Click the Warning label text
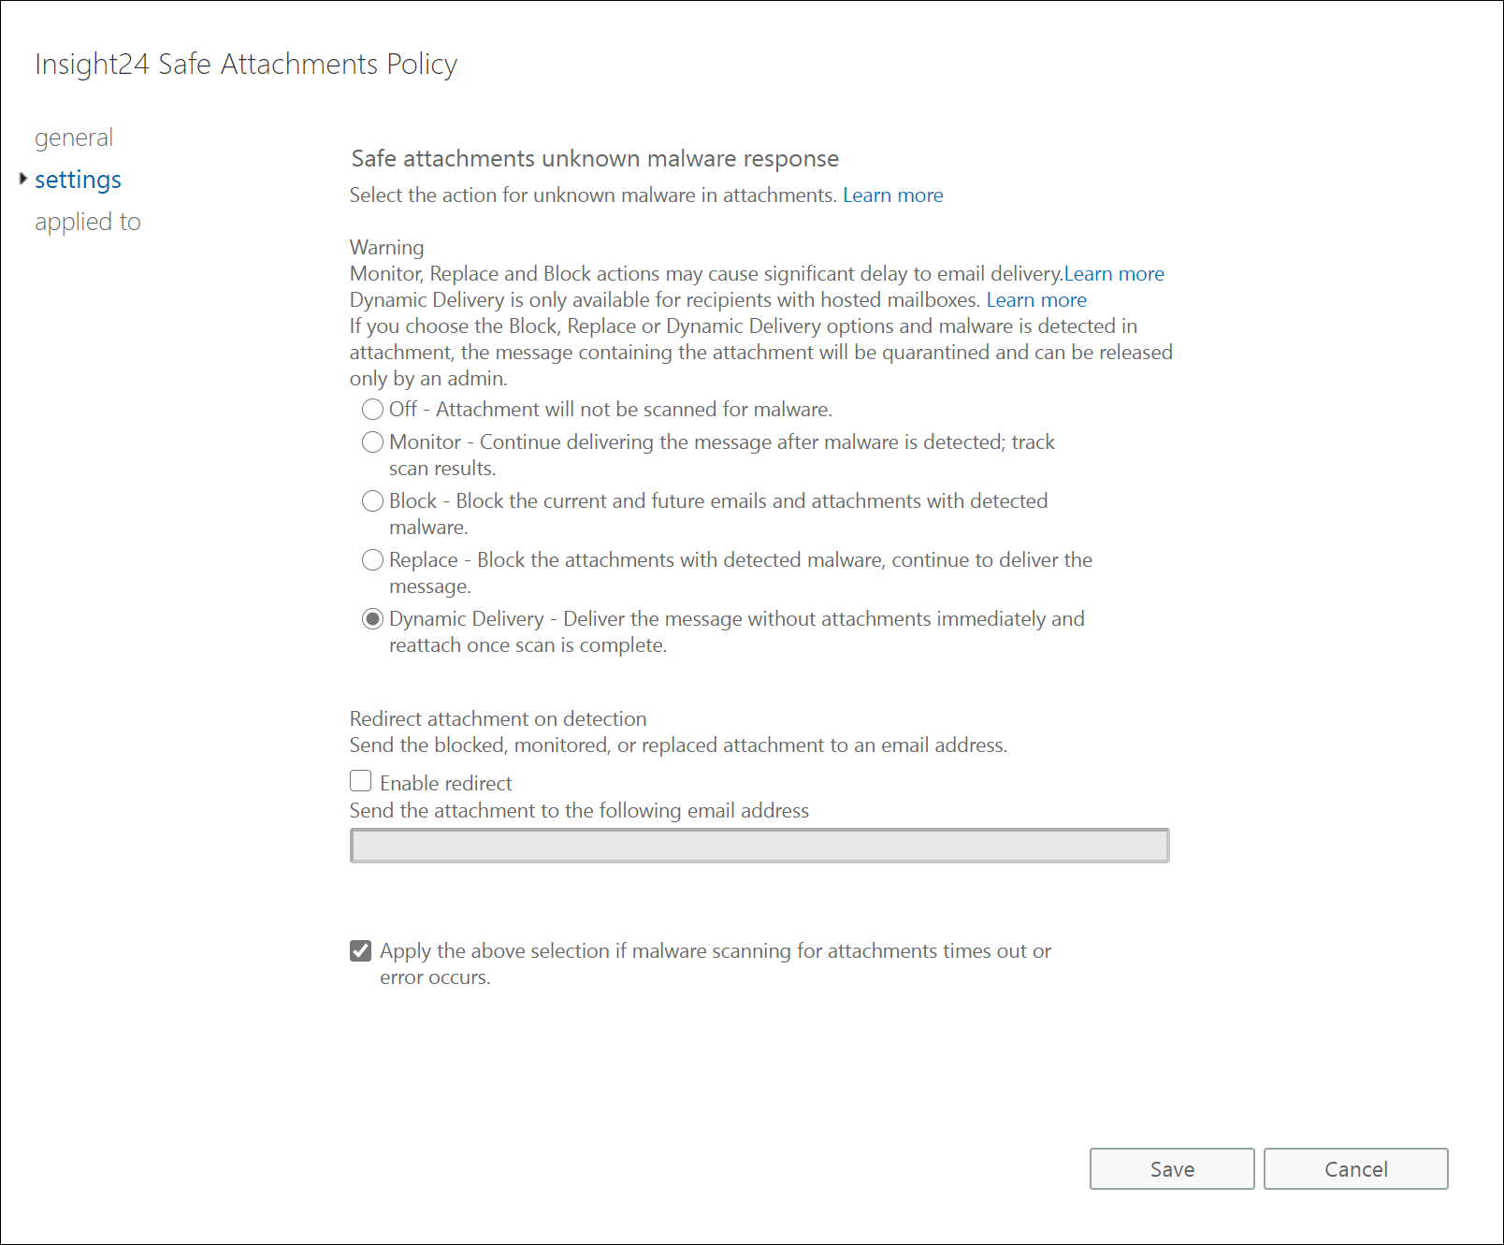The width and height of the screenshot is (1504, 1245). [387, 248]
